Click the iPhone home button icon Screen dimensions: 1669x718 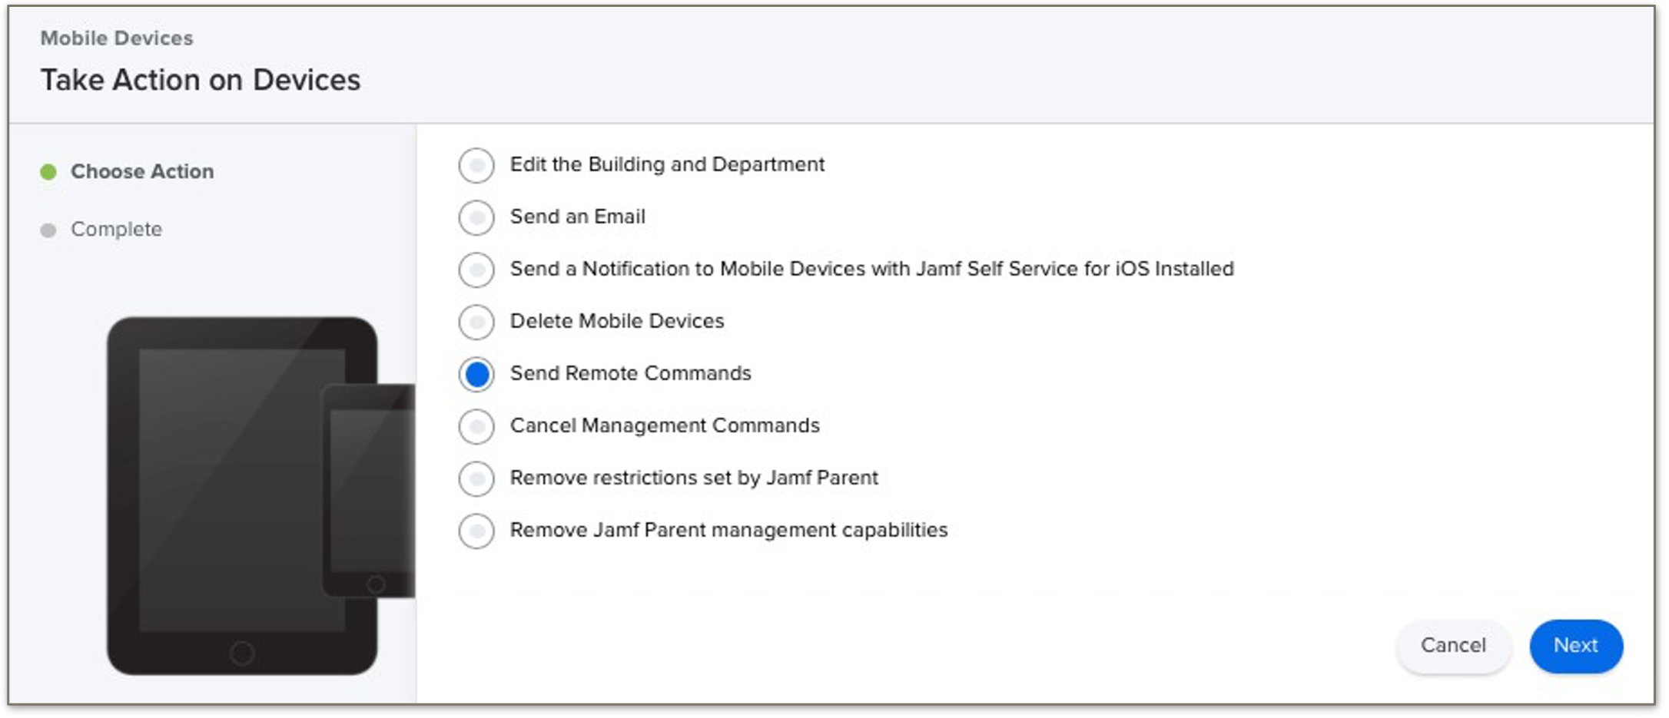tap(376, 584)
